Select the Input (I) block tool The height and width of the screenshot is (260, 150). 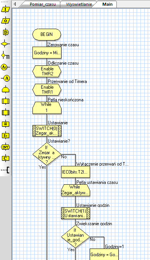(x=5, y=10)
